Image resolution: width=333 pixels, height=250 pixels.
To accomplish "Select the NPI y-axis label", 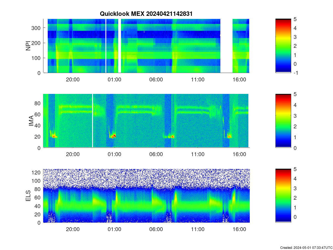I will [x=28, y=46].
